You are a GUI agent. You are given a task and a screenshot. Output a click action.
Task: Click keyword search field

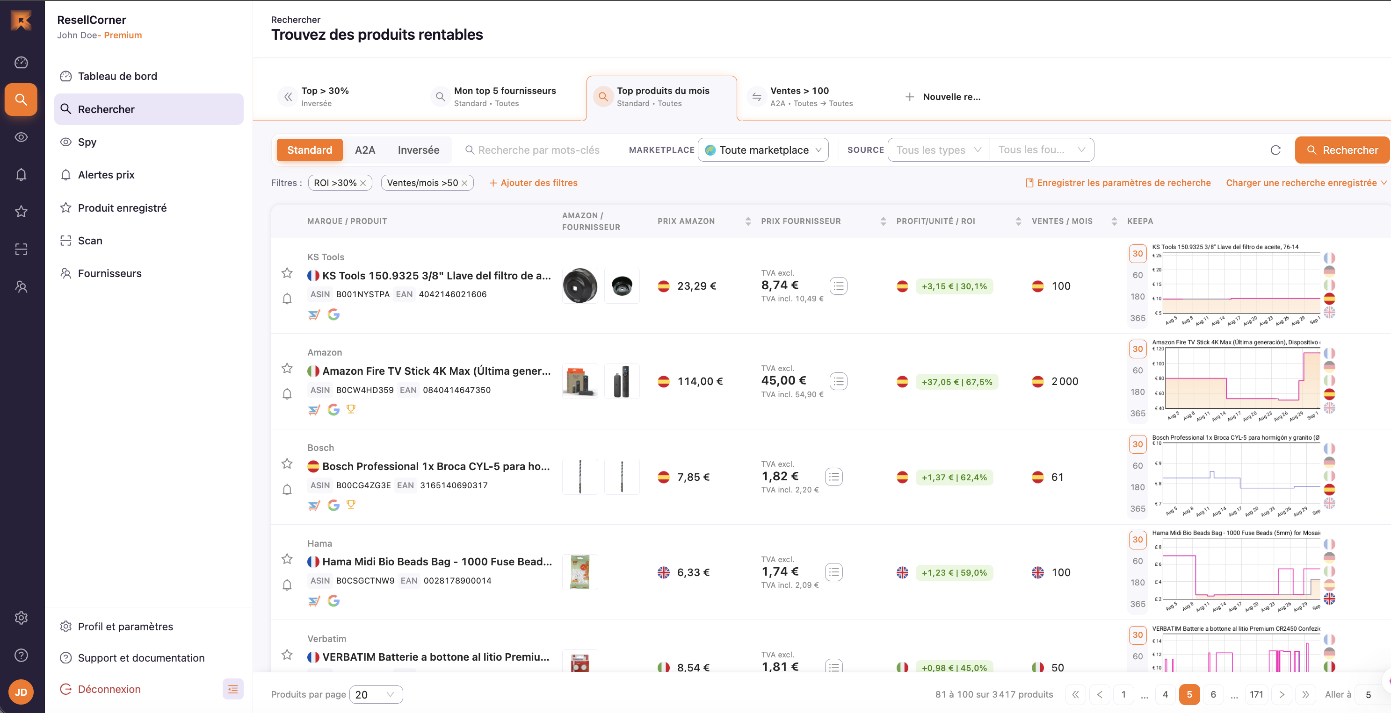(539, 150)
